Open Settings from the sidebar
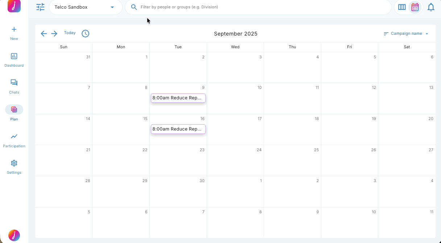441x243 pixels. tap(14, 167)
